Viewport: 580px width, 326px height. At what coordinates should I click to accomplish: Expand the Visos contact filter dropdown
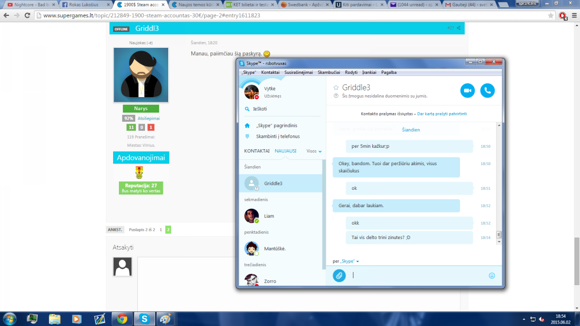314,151
